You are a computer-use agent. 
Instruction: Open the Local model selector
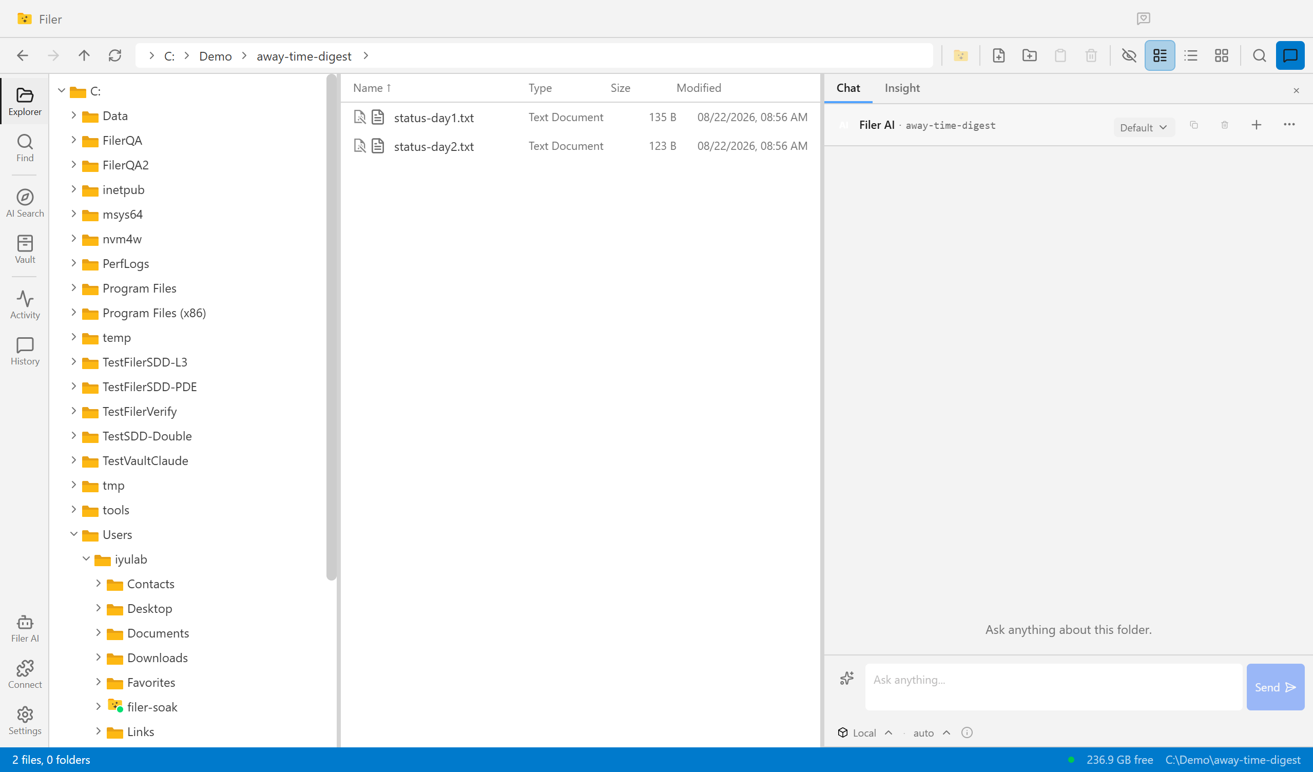coord(865,733)
